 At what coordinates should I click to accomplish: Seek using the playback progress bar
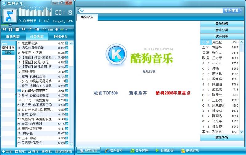pos(37,25)
